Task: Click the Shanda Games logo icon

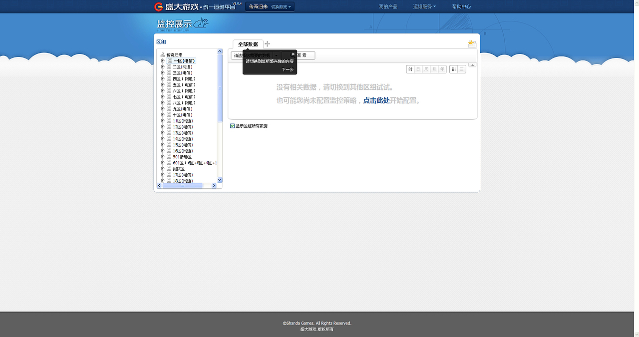Action: 159,6
